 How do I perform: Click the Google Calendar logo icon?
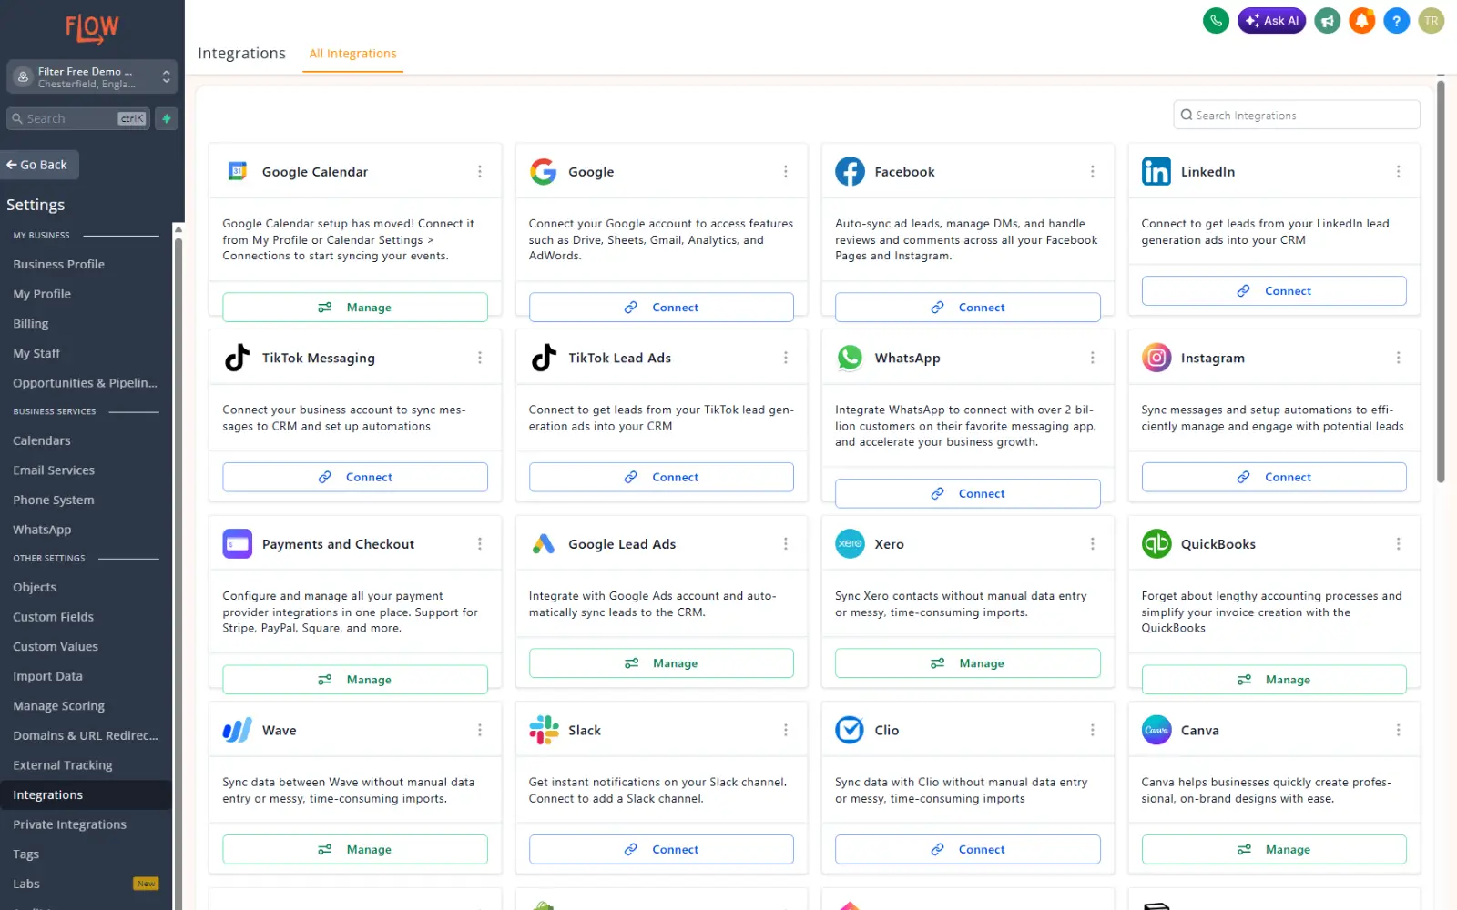click(x=238, y=171)
